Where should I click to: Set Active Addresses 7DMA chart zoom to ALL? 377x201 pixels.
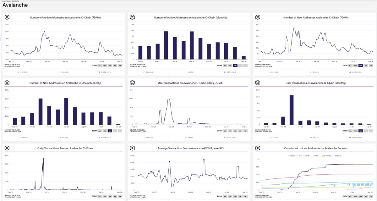point(100,65)
